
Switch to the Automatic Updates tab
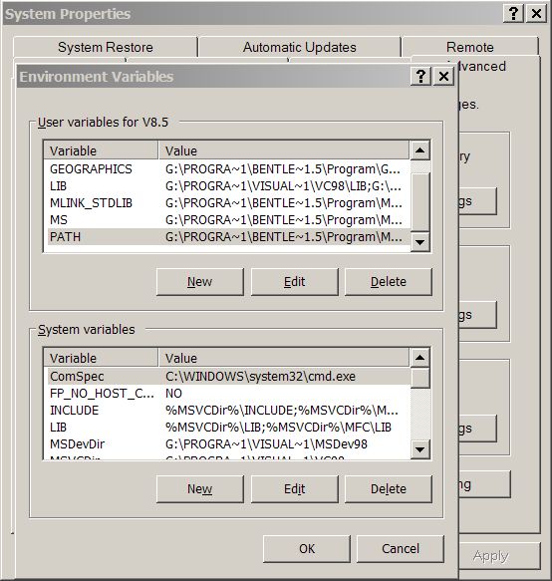click(x=299, y=47)
